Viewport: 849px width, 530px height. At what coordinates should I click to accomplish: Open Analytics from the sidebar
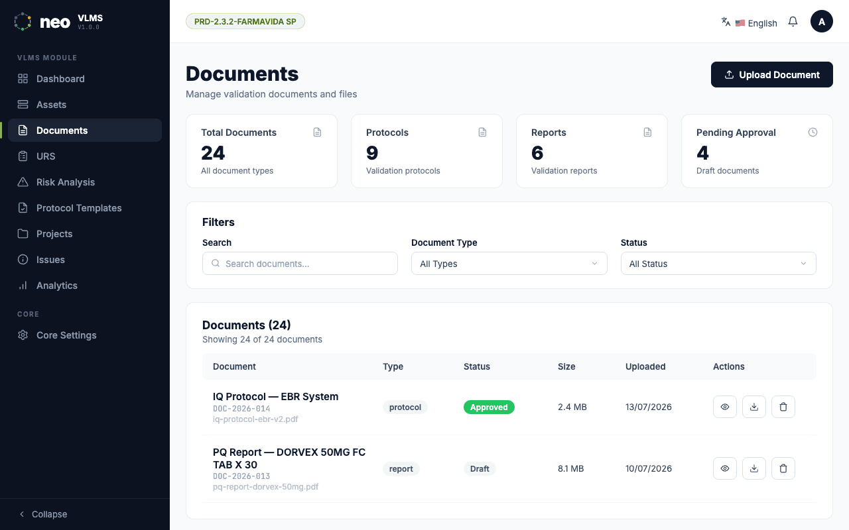[85, 286]
